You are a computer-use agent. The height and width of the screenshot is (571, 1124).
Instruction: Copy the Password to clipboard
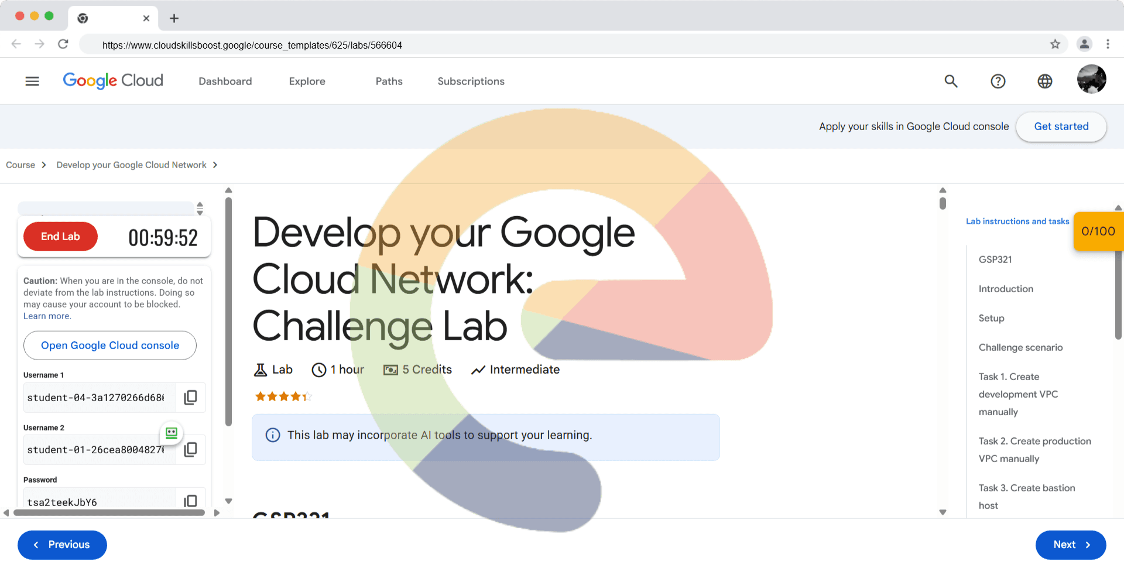click(x=190, y=501)
